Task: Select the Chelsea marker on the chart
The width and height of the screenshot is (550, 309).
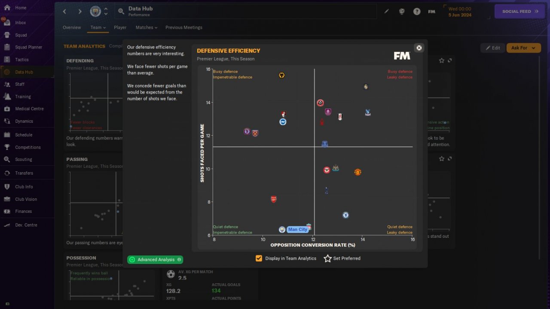Action: (345, 215)
